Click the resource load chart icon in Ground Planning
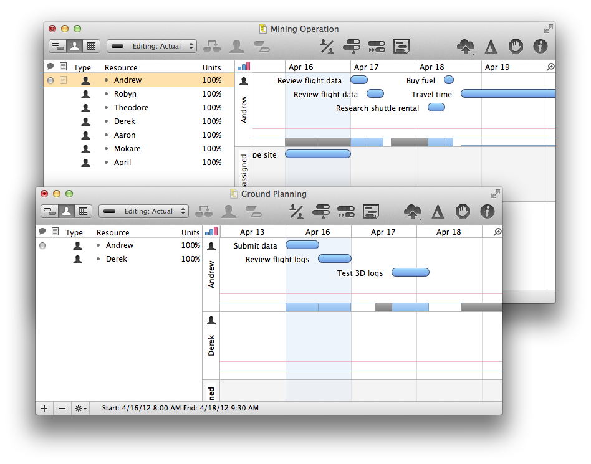The image size is (591, 464). [x=211, y=232]
